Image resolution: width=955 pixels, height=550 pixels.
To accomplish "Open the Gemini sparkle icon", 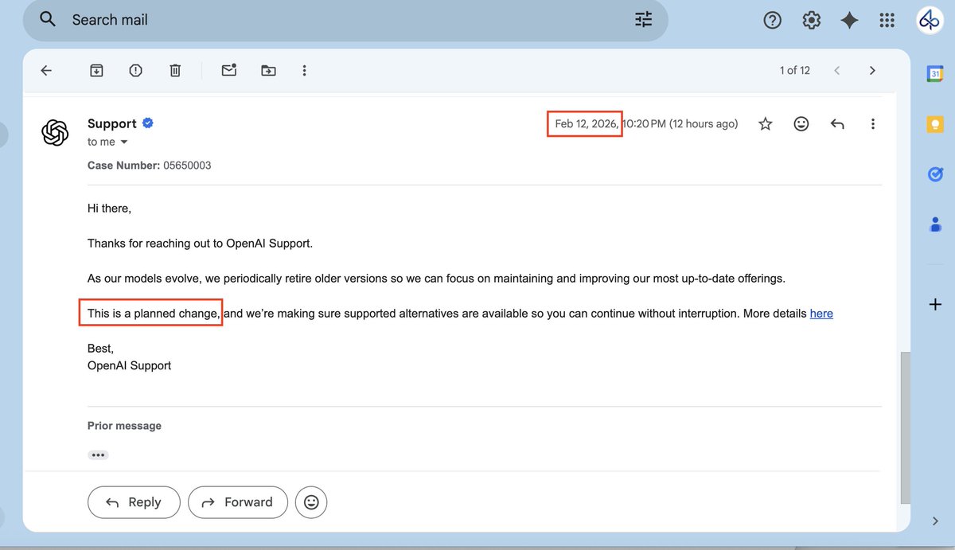I will point(849,21).
